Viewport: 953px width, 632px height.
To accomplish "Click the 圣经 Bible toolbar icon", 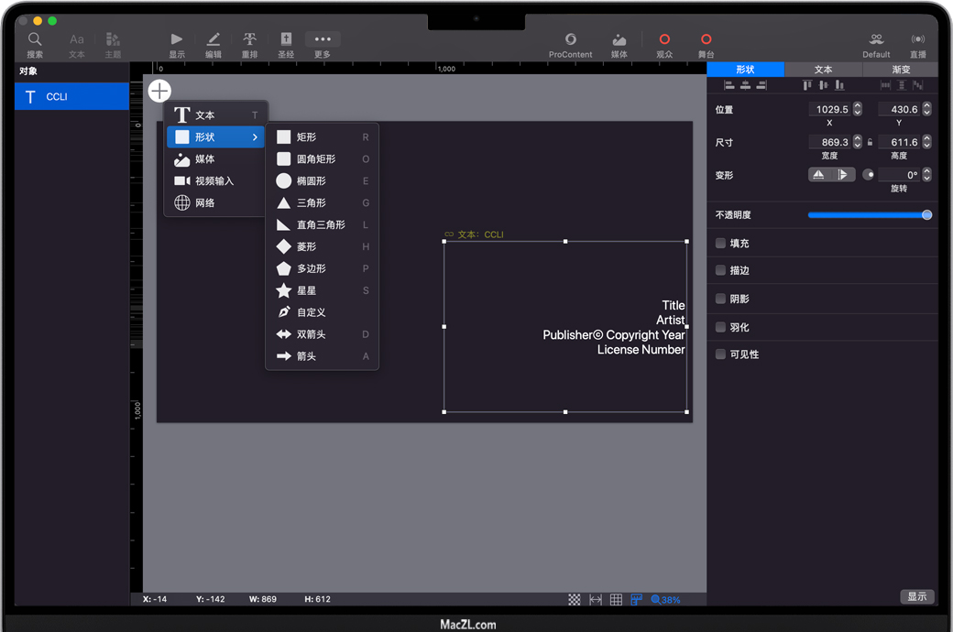I will pos(286,39).
